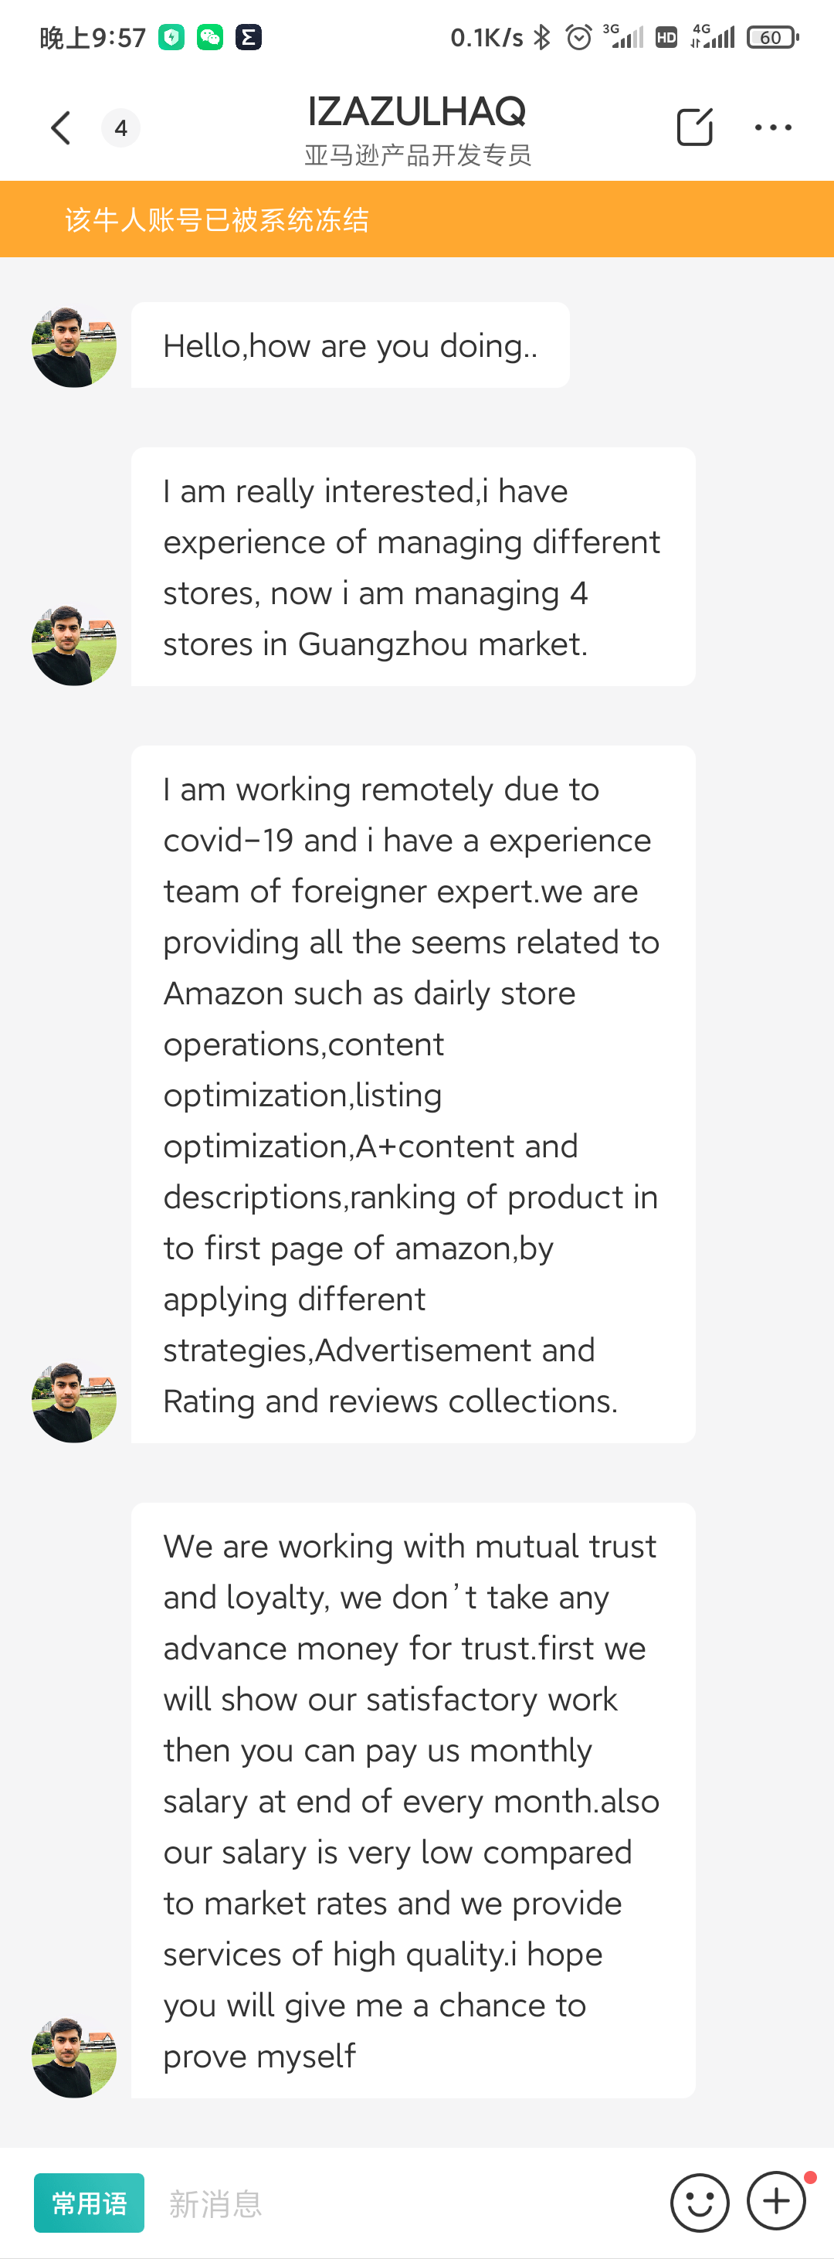Open the three-dot more options menu
The image size is (834, 2259).
[773, 128]
